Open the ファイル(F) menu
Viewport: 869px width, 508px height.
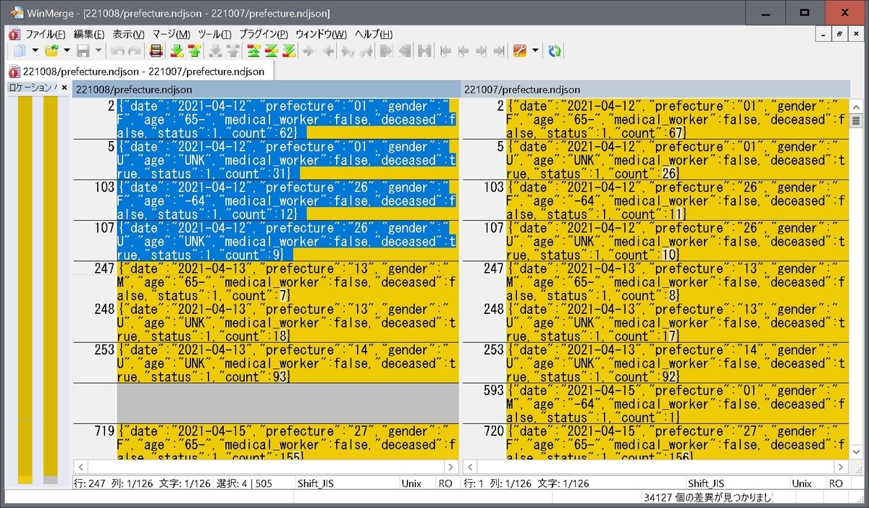coord(46,34)
